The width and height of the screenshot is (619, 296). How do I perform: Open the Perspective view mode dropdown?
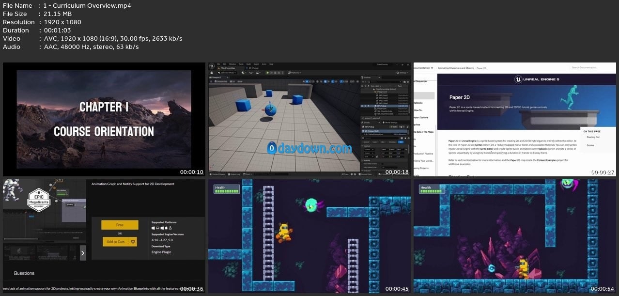[x=221, y=81]
